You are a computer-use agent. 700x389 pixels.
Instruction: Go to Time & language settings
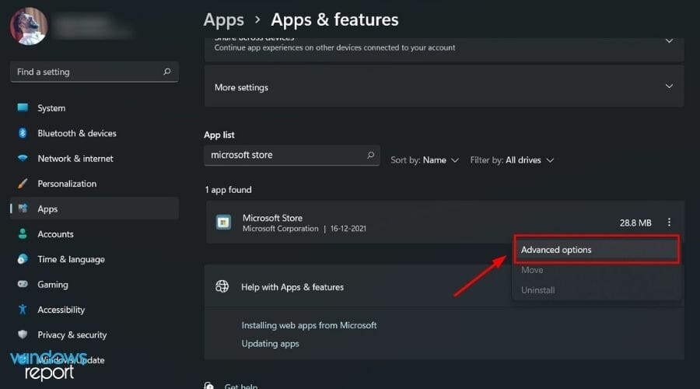(x=94, y=259)
